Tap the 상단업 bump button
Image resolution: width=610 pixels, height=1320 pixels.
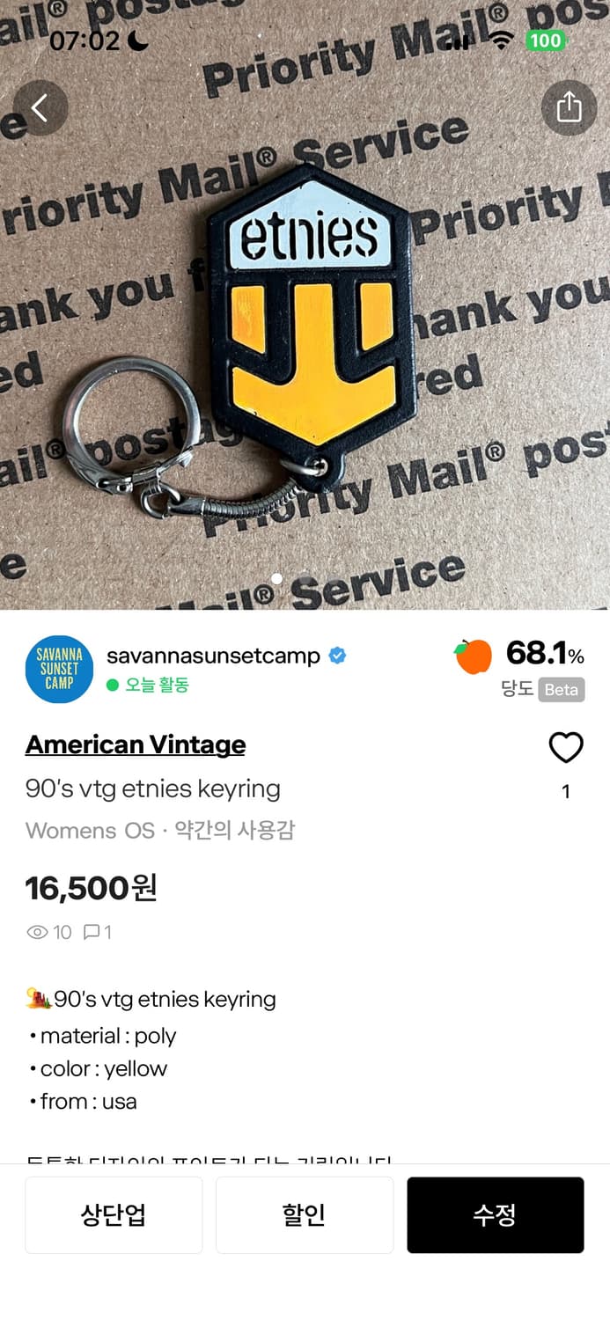114,1215
